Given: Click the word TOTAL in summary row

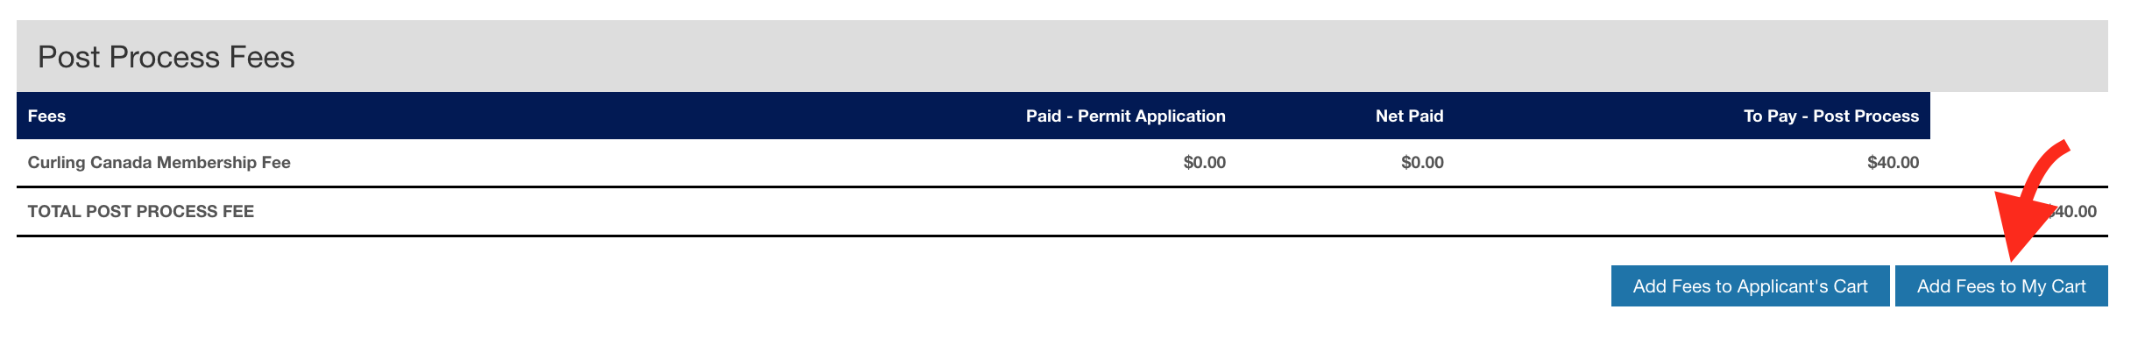Looking at the screenshot, I should (x=54, y=212).
